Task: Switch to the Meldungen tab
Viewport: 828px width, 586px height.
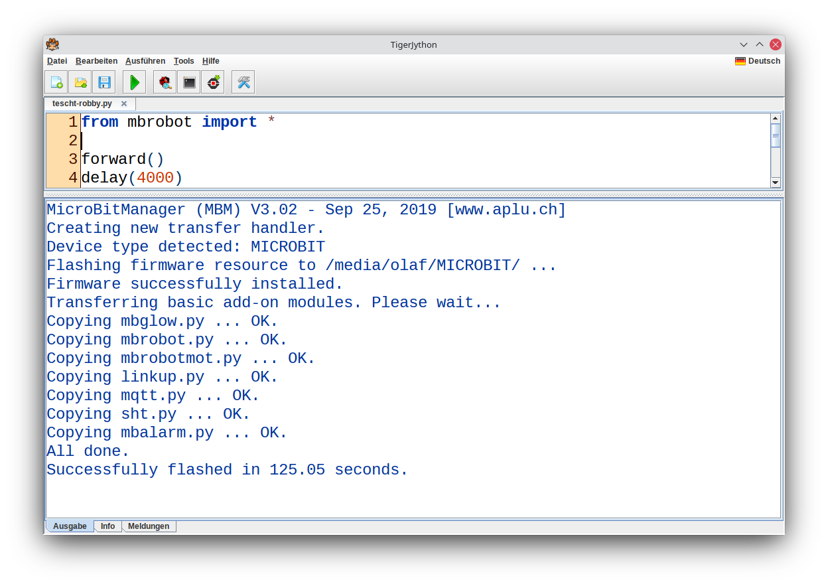Action: (149, 526)
